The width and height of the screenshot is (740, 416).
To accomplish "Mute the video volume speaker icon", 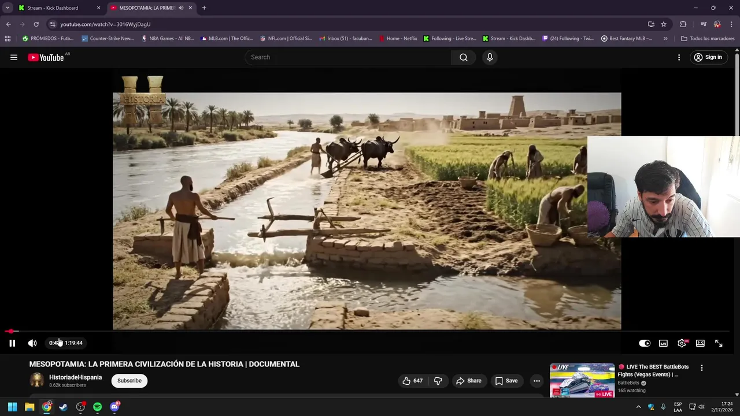I will [x=32, y=343].
